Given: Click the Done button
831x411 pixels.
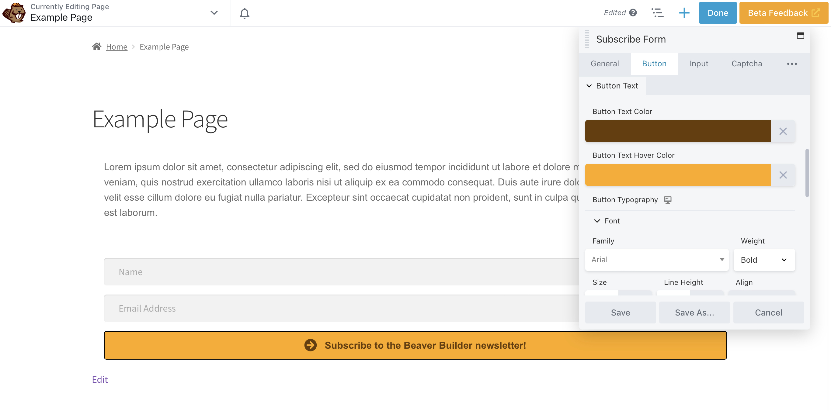Looking at the screenshot, I should tap(718, 13).
